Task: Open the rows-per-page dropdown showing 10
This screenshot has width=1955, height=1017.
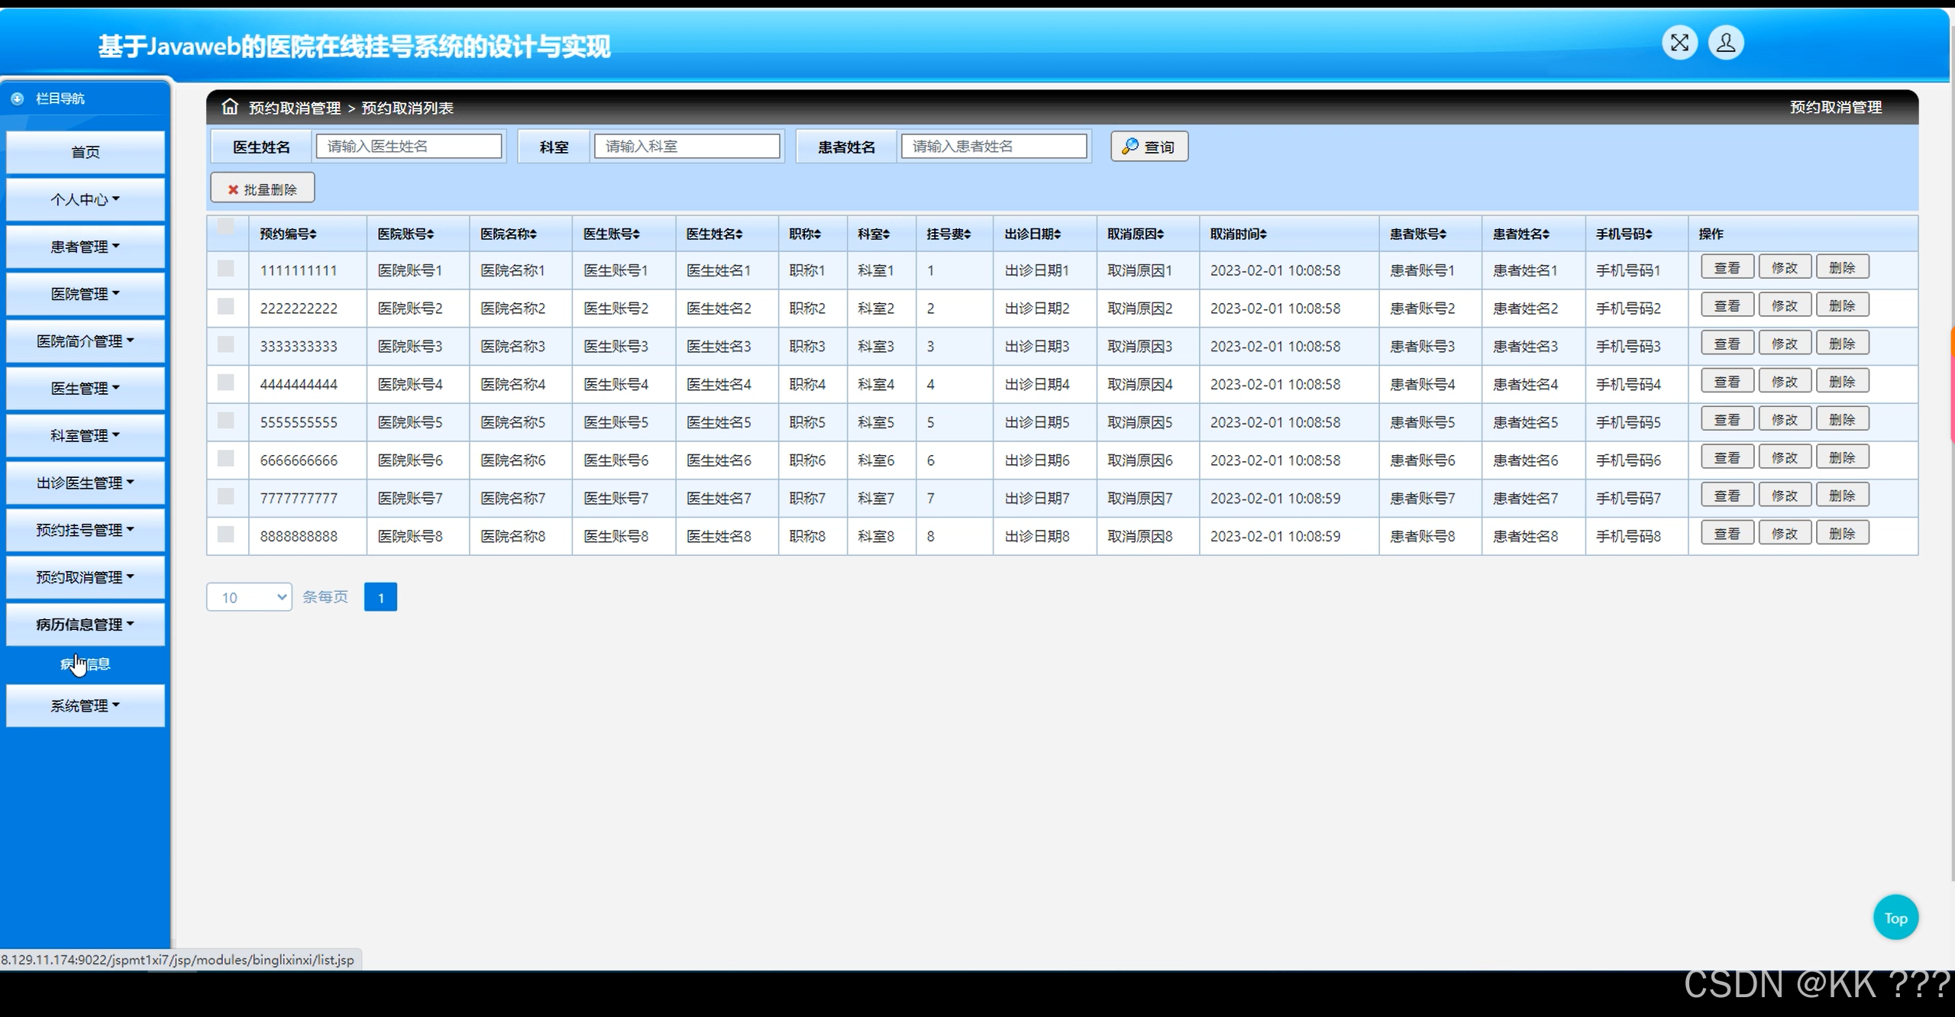Action: (x=249, y=597)
